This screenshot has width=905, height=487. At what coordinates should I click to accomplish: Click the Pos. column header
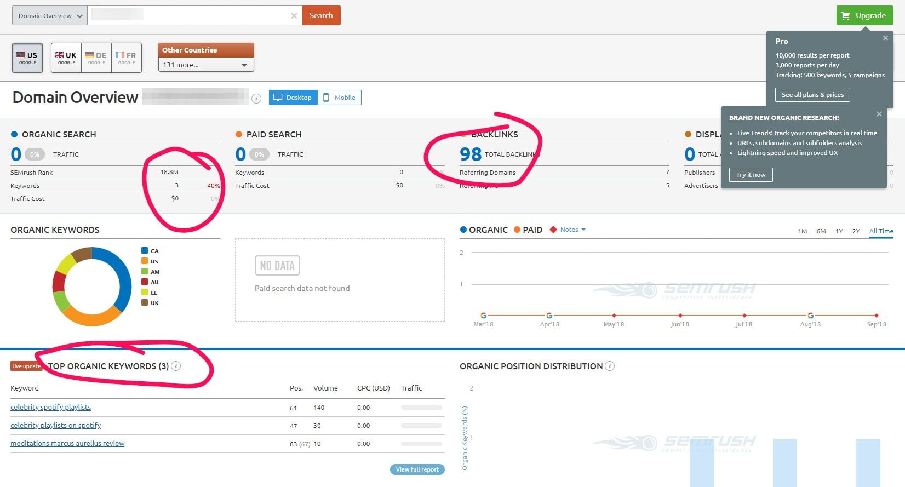point(296,388)
